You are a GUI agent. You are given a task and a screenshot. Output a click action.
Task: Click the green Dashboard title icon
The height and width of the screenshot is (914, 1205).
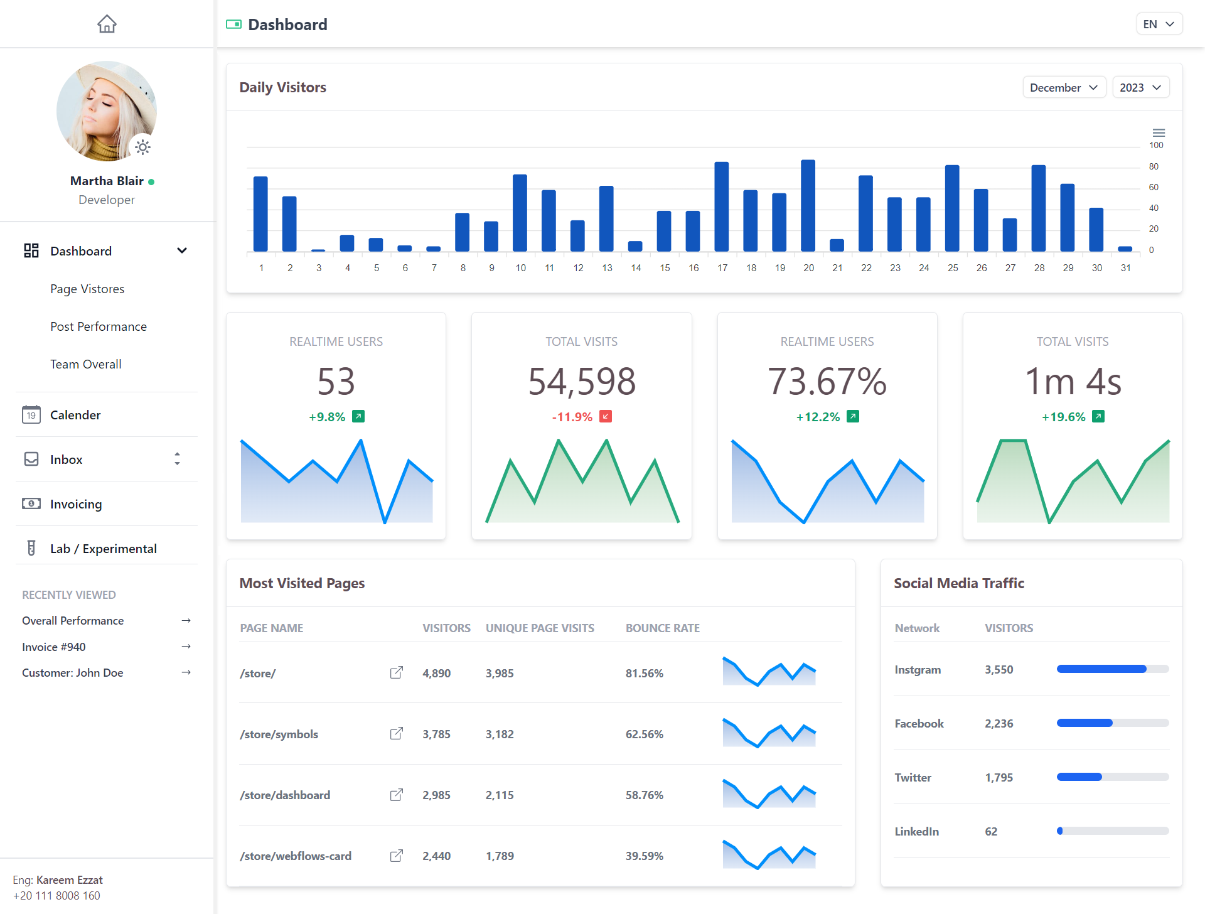[233, 24]
